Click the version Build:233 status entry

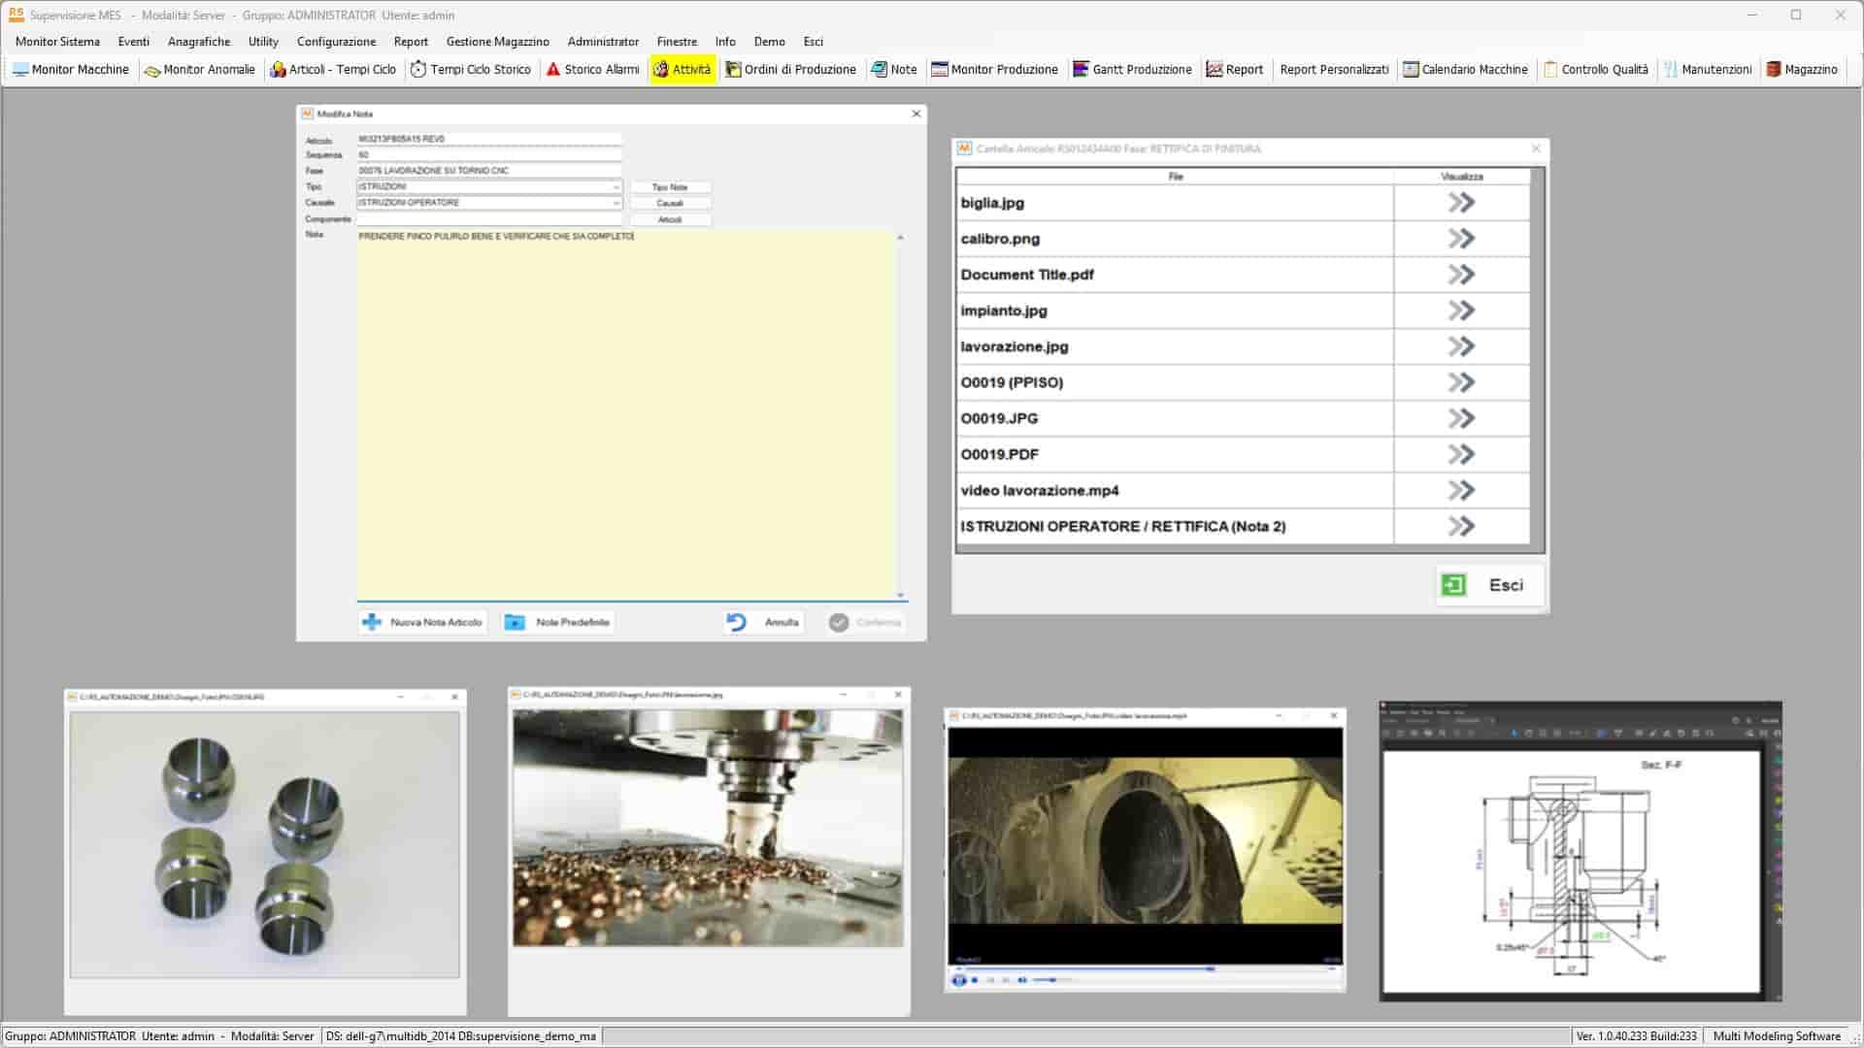1636,1036
